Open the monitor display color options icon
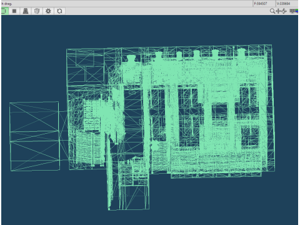Screen dimensions: 300x225 point(294,11)
